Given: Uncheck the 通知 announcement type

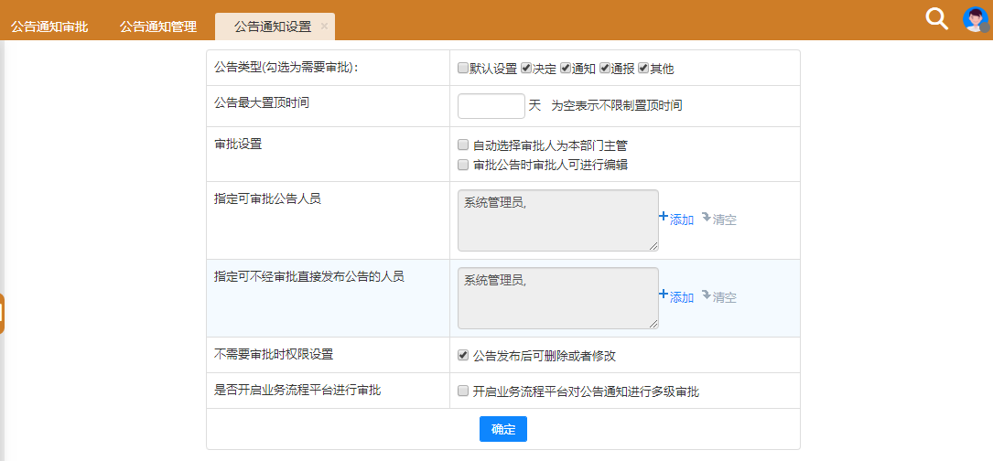Looking at the screenshot, I should (x=566, y=69).
